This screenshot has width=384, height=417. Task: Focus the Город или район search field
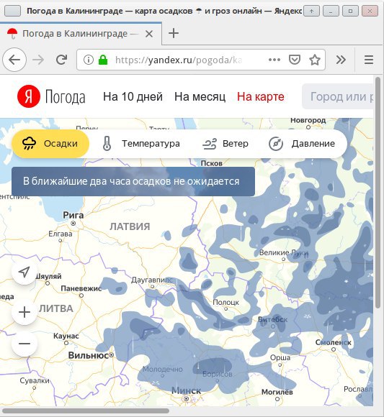click(338, 96)
